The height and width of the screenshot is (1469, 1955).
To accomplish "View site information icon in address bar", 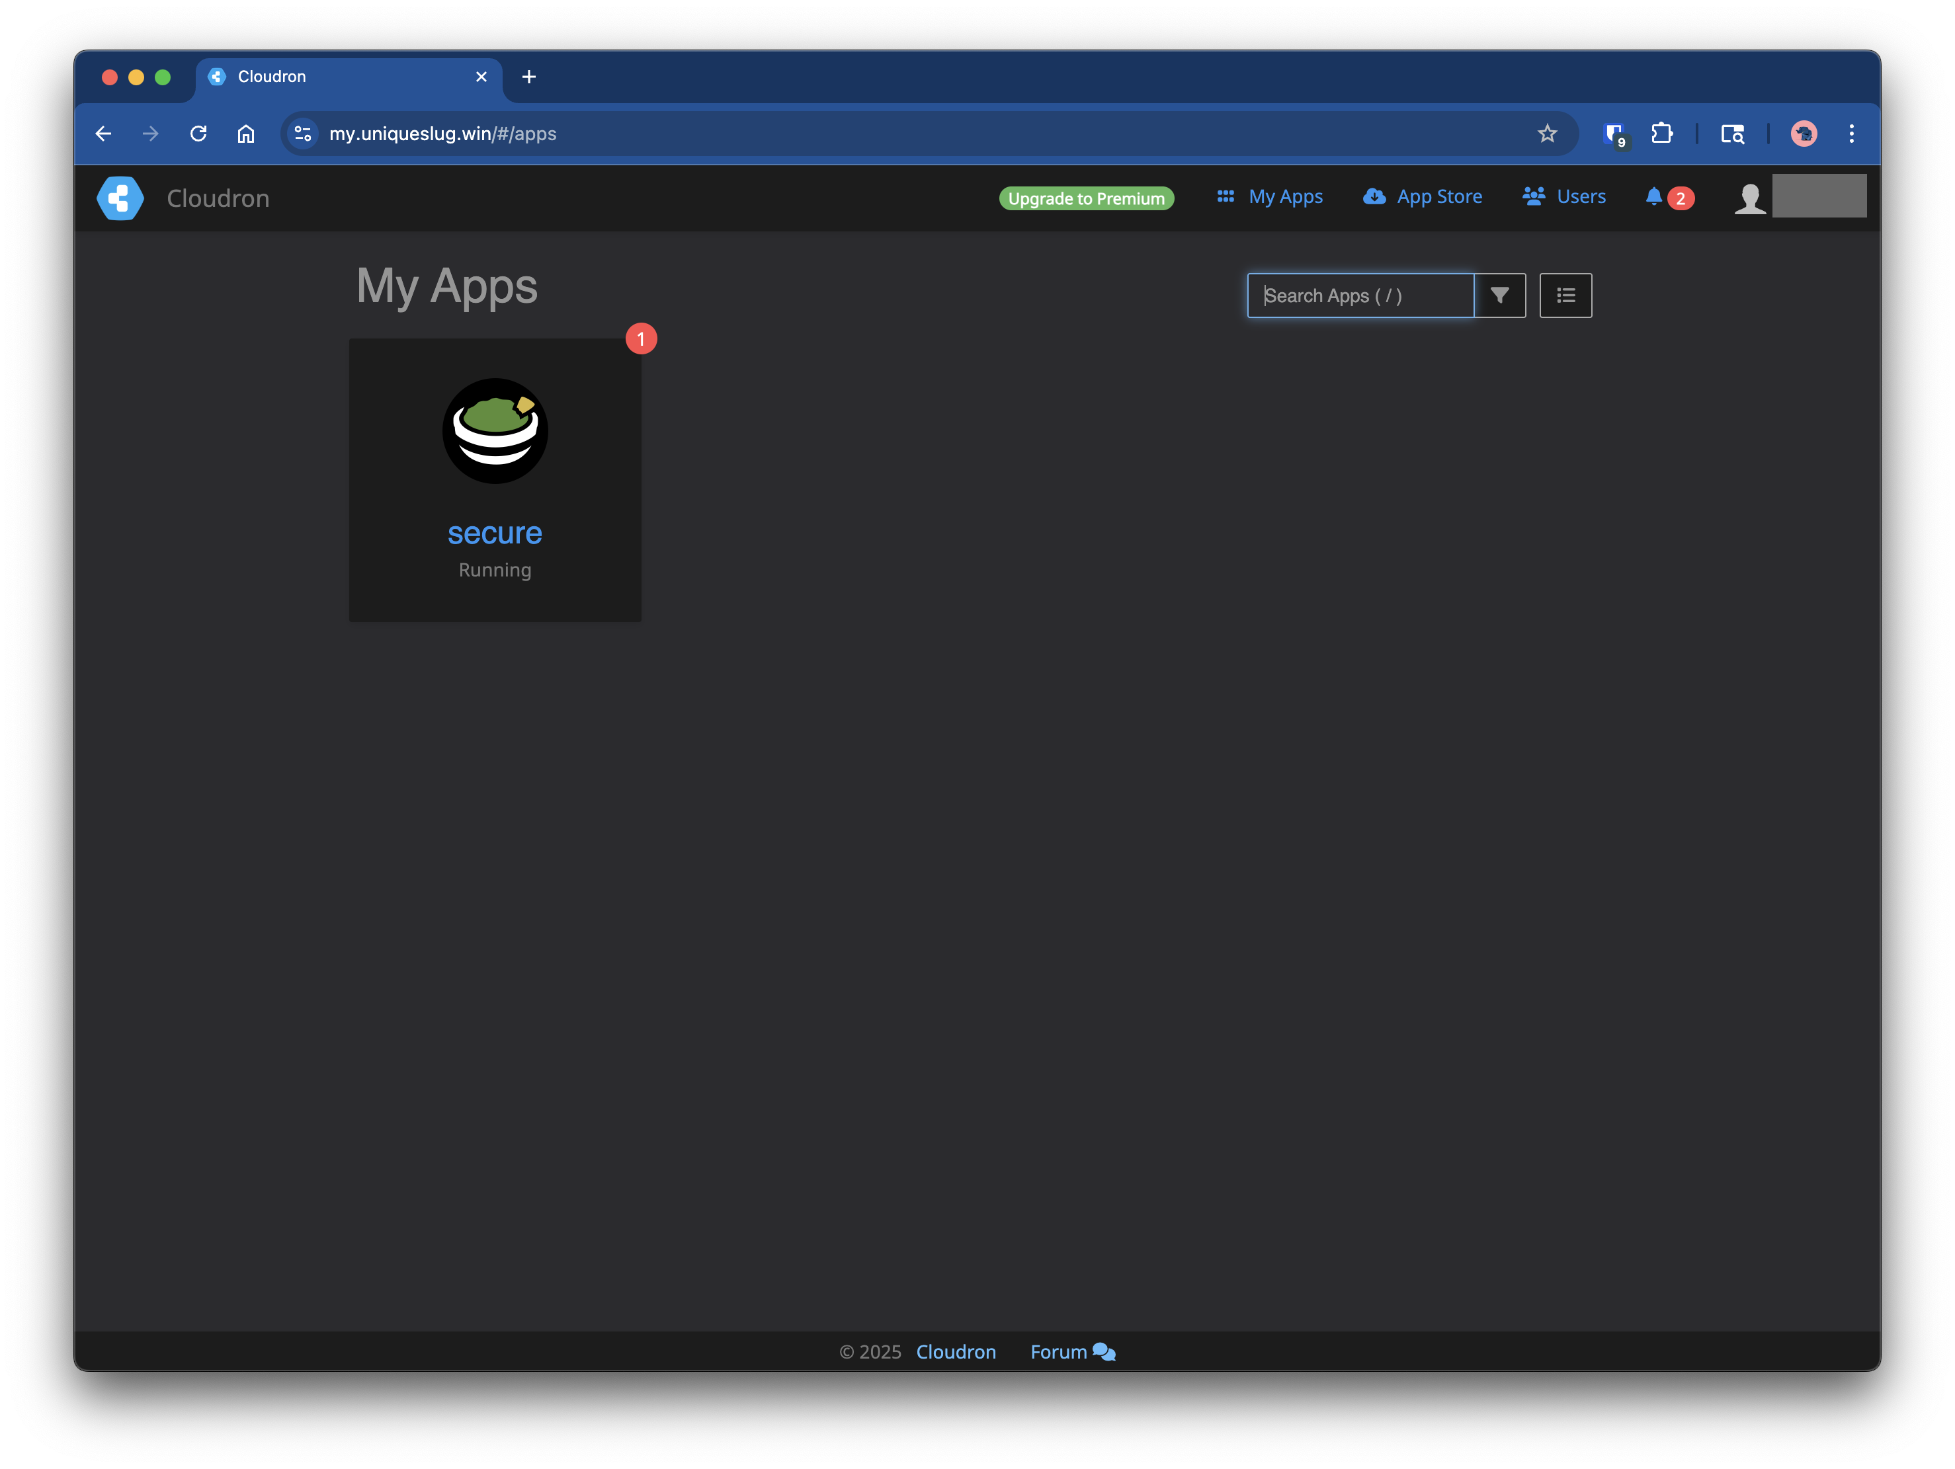I will pyautogui.click(x=302, y=134).
